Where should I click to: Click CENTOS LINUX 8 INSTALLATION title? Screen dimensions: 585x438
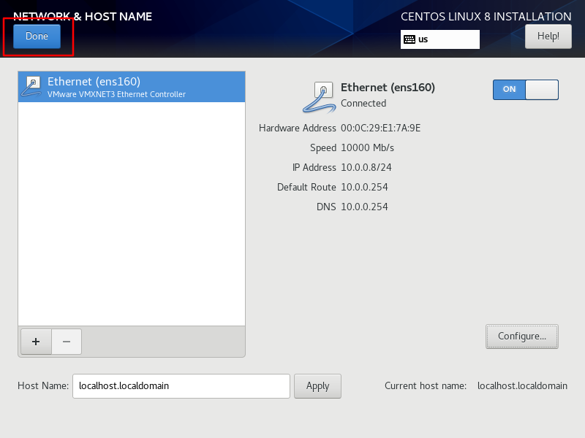click(486, 17)
